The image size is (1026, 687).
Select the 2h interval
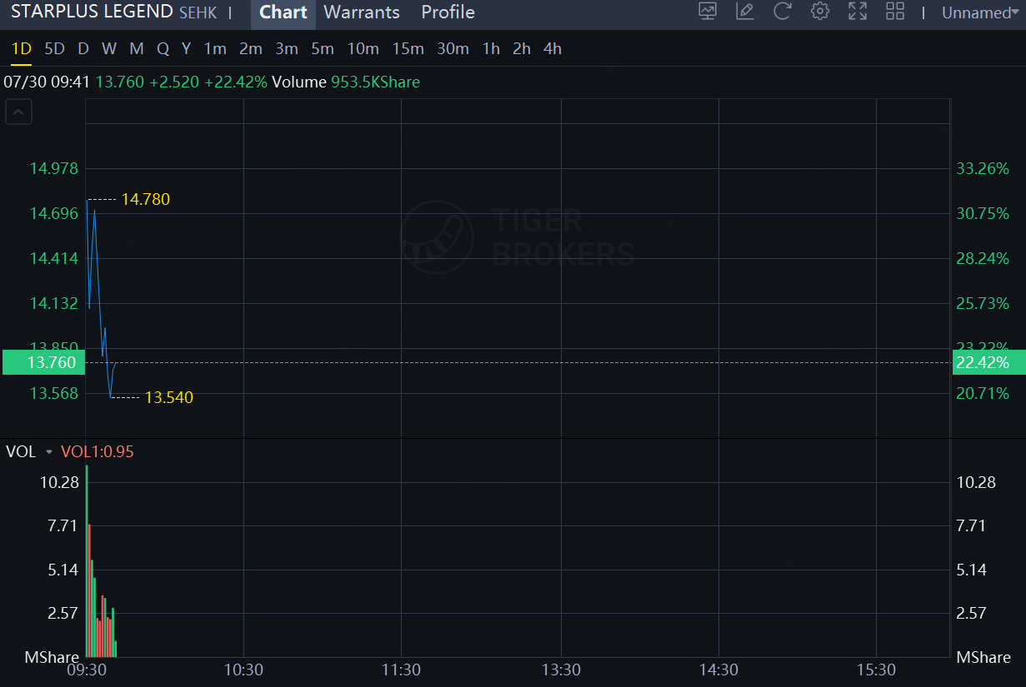coord(522,49)
